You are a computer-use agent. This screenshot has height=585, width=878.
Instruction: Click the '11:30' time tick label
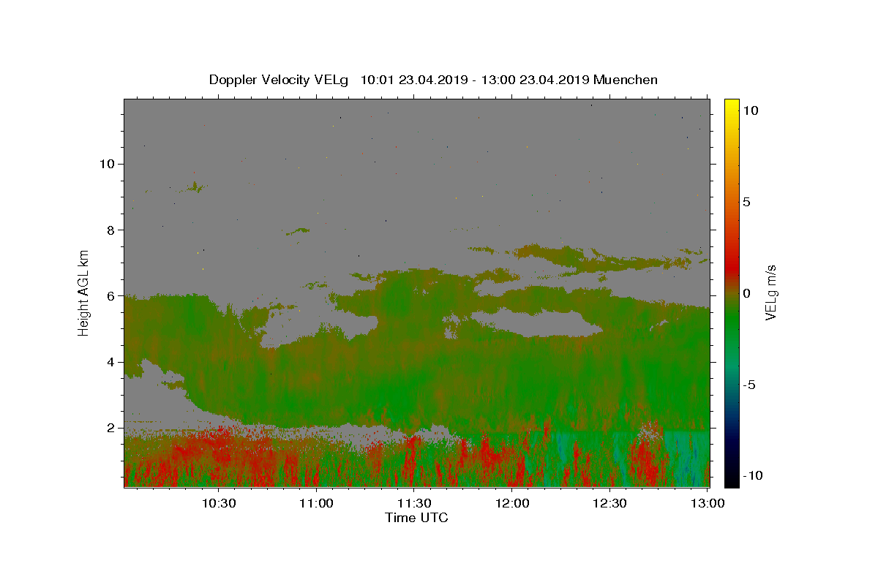(x=414, y=504)
